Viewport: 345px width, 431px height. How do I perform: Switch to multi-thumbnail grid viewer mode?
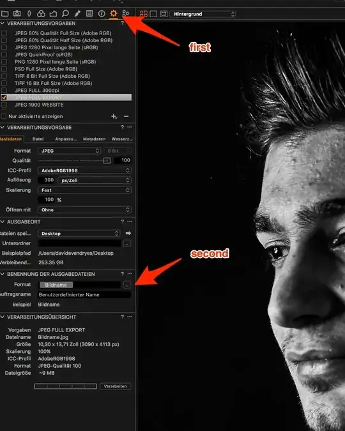tap(144, 14)
